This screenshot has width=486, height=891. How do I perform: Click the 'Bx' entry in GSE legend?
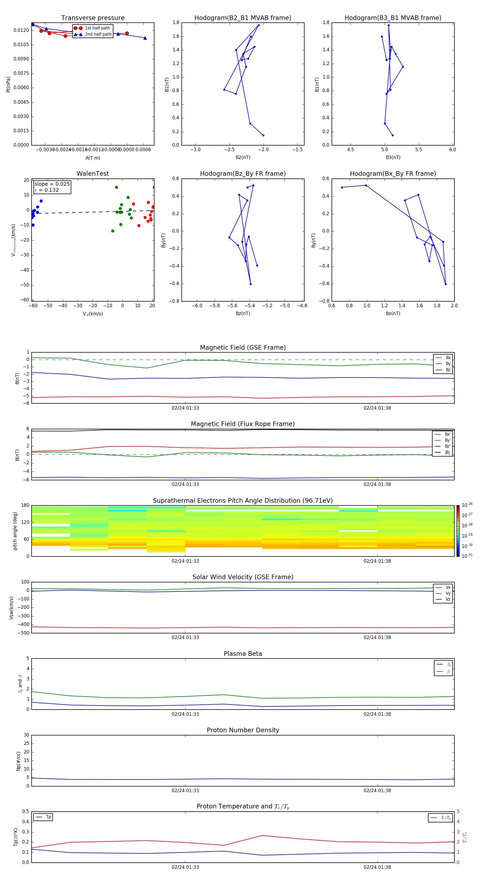coord(443,358)
